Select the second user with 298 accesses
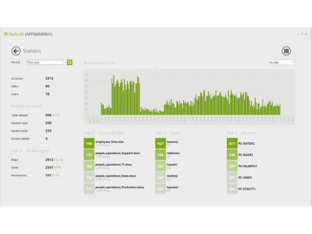 173,153
